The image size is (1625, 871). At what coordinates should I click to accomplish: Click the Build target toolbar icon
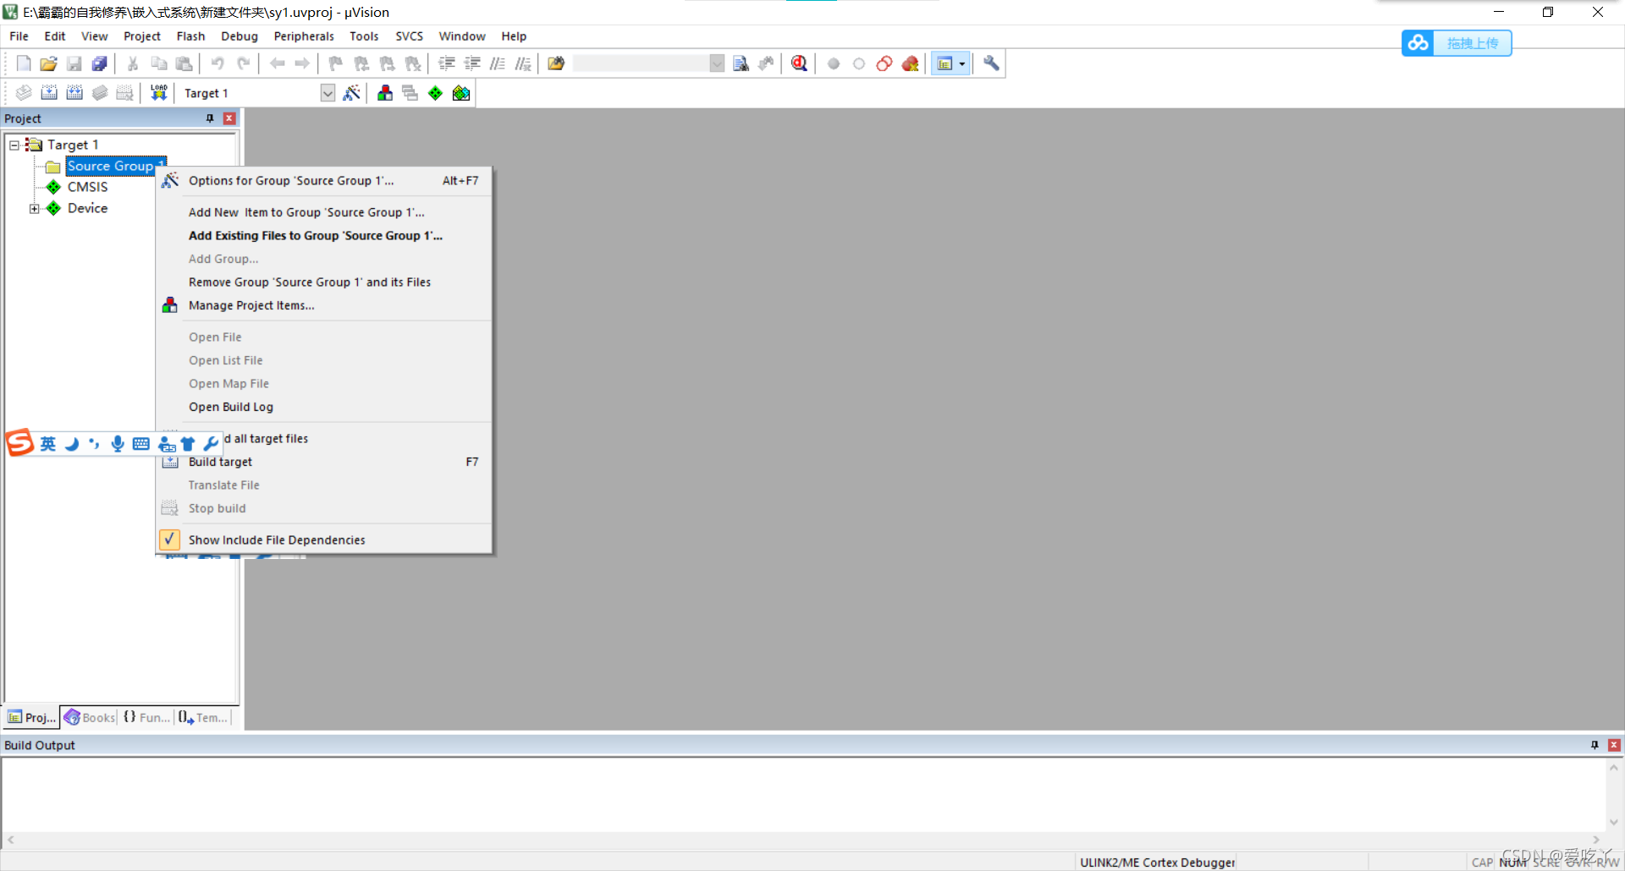point(49,93)
